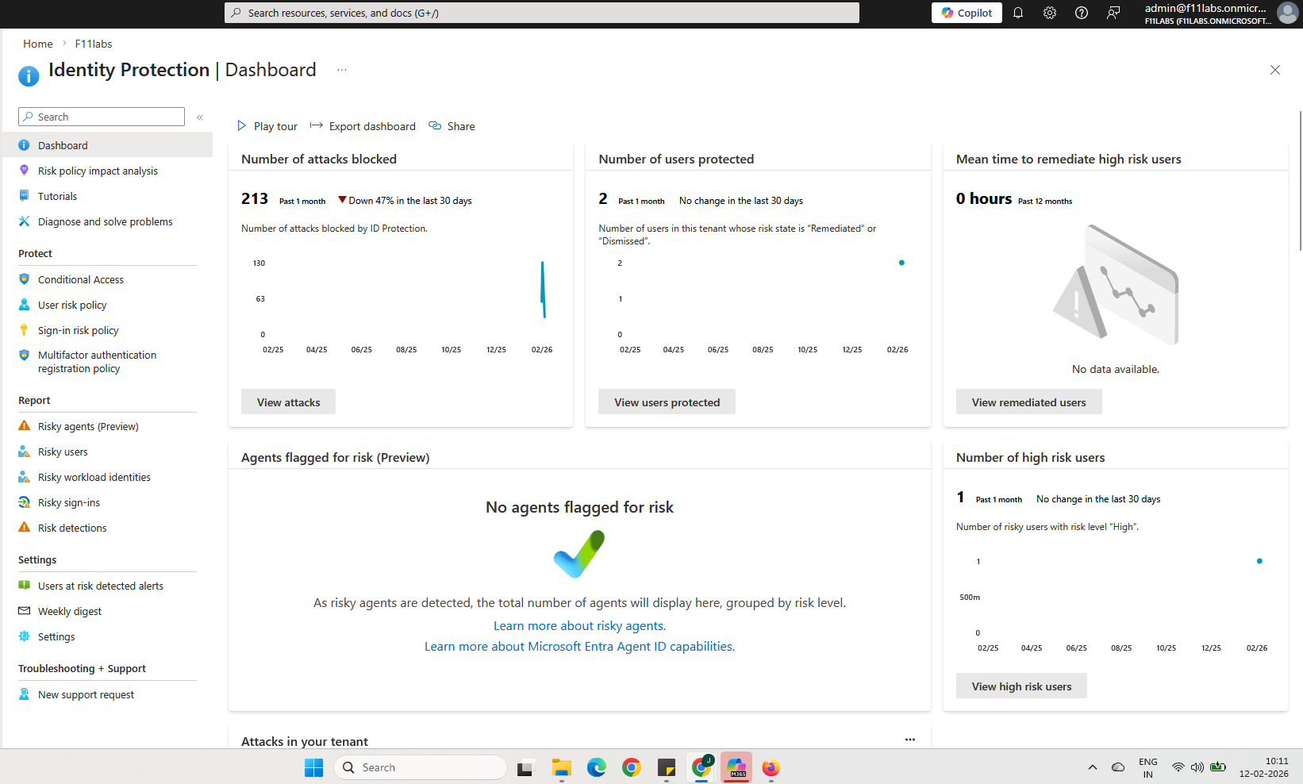Show hidden system tray icons
Screen dimensions: 1303x784
(x=1093, y=767)
